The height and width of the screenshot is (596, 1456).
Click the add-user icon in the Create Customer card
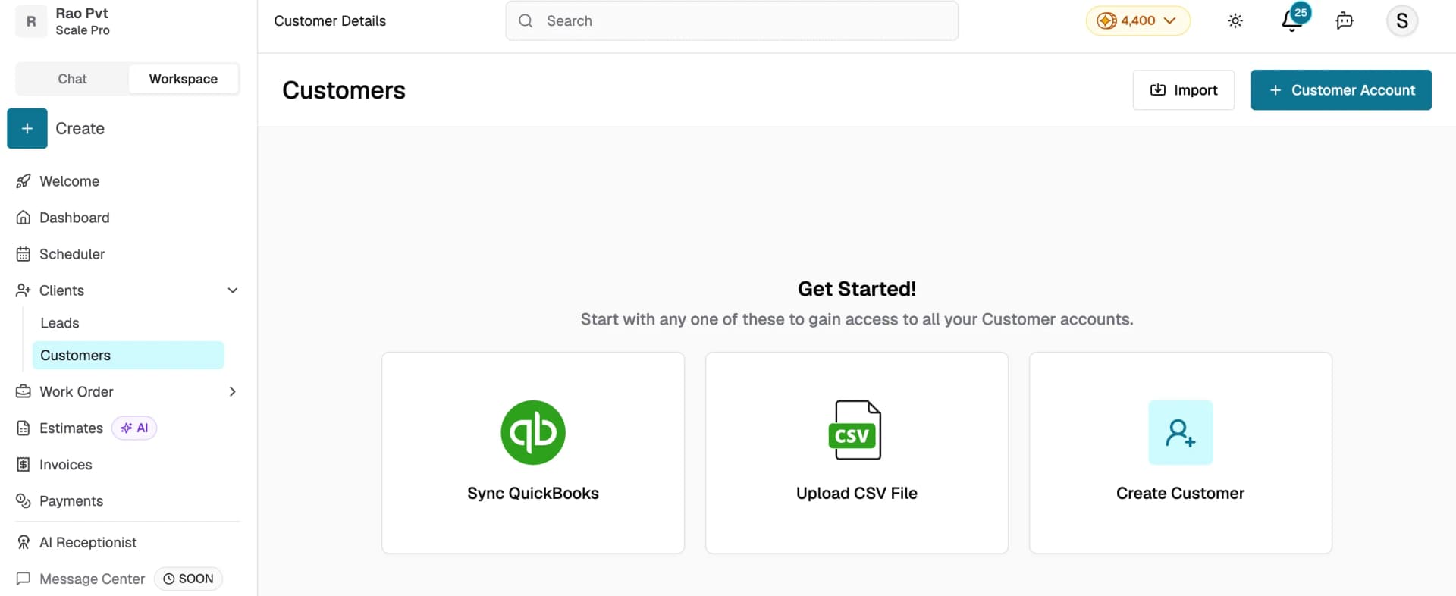pyautogui.click(x=1181, y=432)
